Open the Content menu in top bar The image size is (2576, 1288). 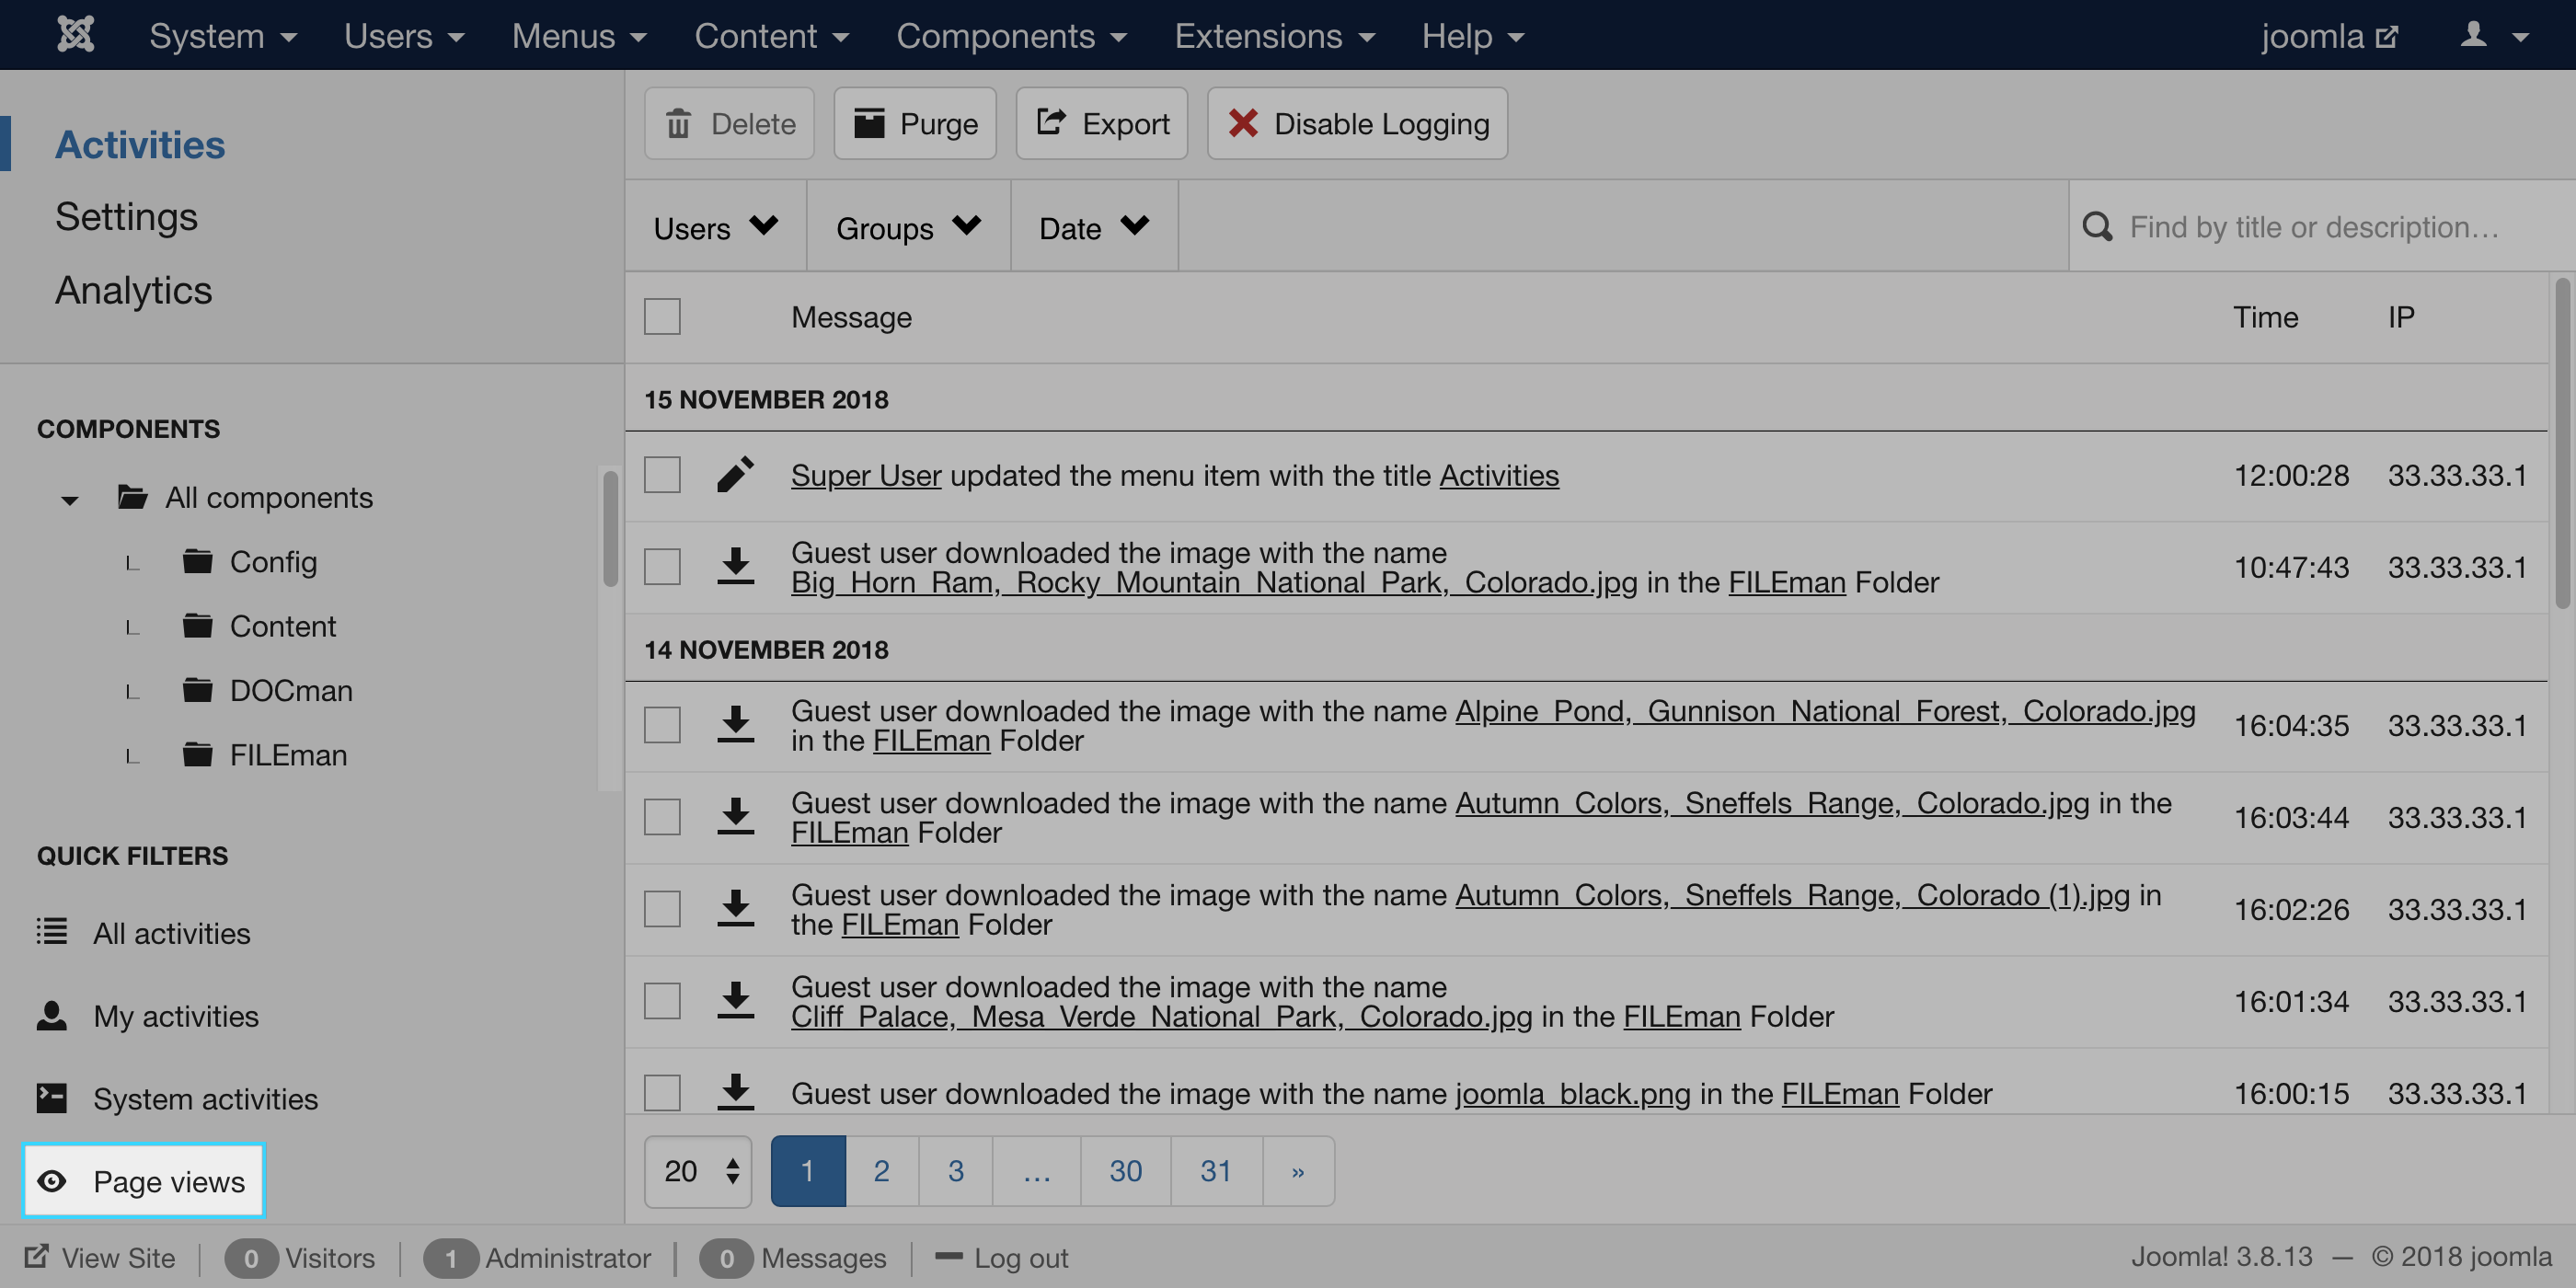(x=771, y=36)
